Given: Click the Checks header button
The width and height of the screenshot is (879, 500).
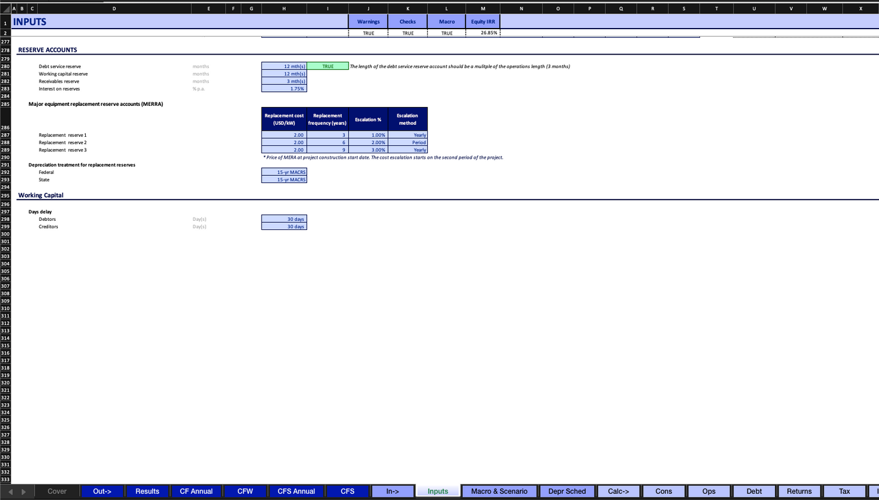Looking at the screenshot, I should point(408,22).
